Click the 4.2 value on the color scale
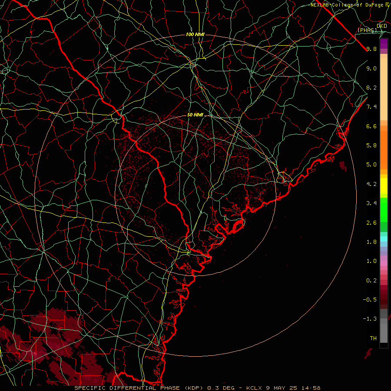This screenshot has width=391, height=391. pyautogui.click(x=371, y=184)
